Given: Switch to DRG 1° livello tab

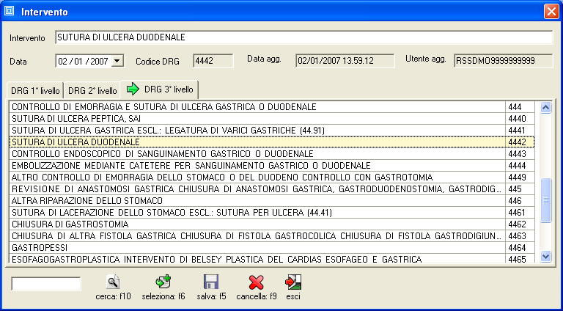Looking at the screenshot, I should 34,91.
